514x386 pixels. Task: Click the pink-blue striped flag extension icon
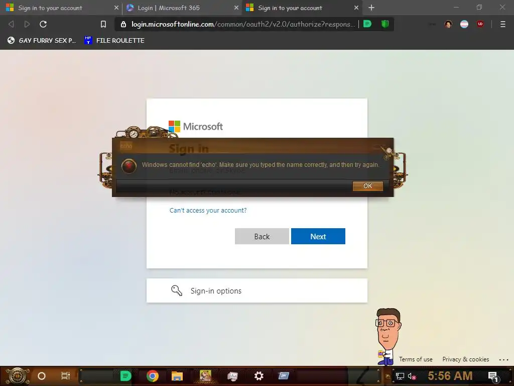pyautogui.click(x=464, y=24)
